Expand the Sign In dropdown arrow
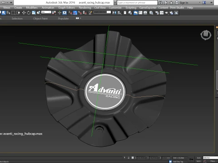This screenshot has width=218, height=163. [x=199, y=3]
